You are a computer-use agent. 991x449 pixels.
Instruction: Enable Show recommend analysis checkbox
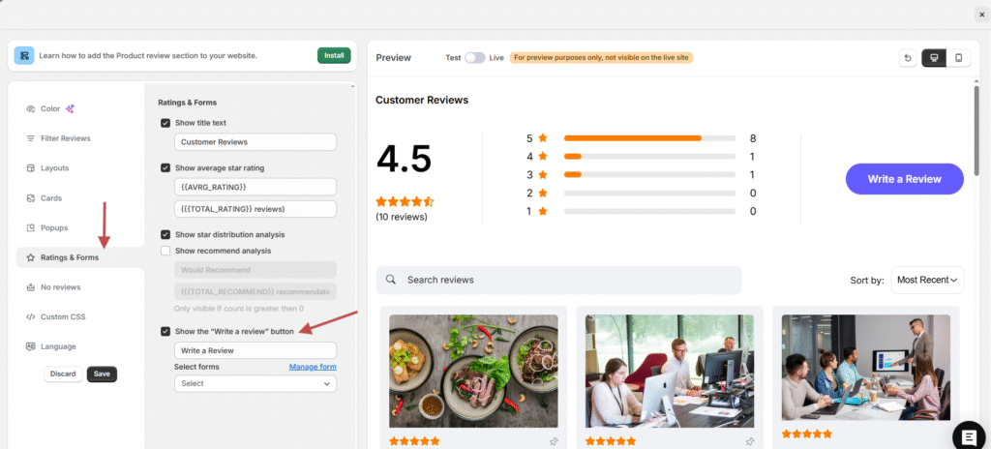click(x=165, y=251)
